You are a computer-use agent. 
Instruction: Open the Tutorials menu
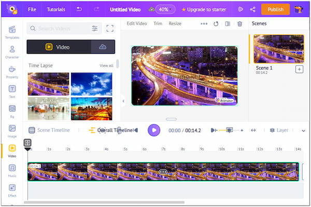[x=56, y=9]
